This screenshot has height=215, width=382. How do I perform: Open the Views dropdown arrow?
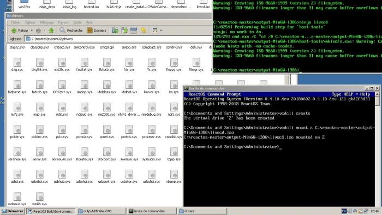click(161, 31)
